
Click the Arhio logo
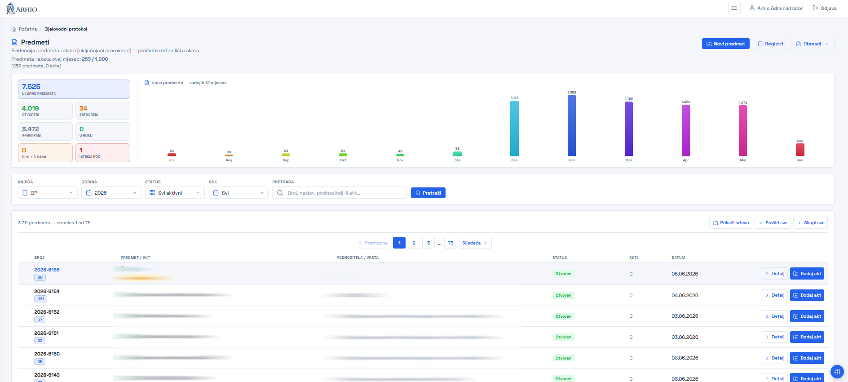[x=22, y=9]
